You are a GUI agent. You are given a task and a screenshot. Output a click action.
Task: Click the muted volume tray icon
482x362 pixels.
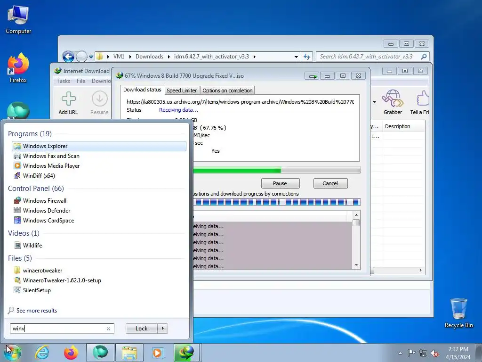pos(434,353)
